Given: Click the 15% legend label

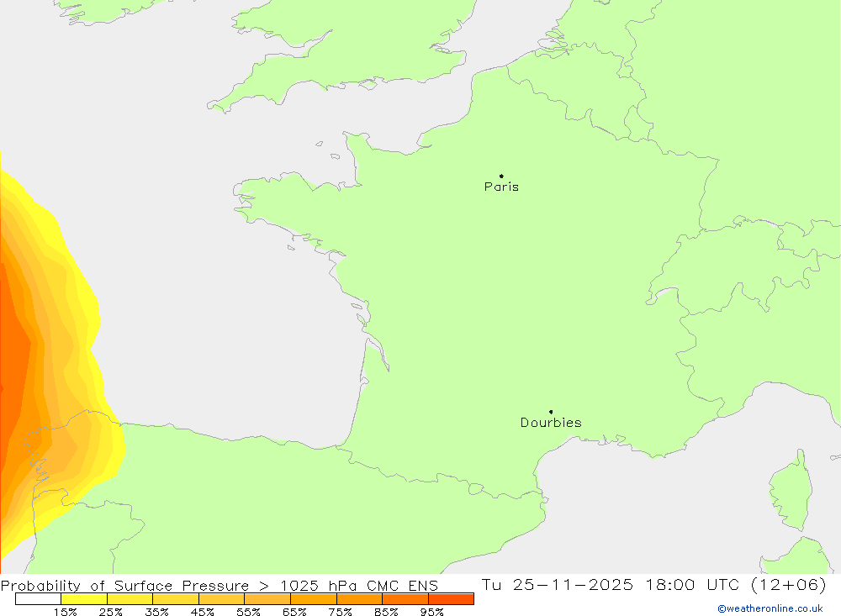Looking at the screenshot, I should [x=65, y=612].
